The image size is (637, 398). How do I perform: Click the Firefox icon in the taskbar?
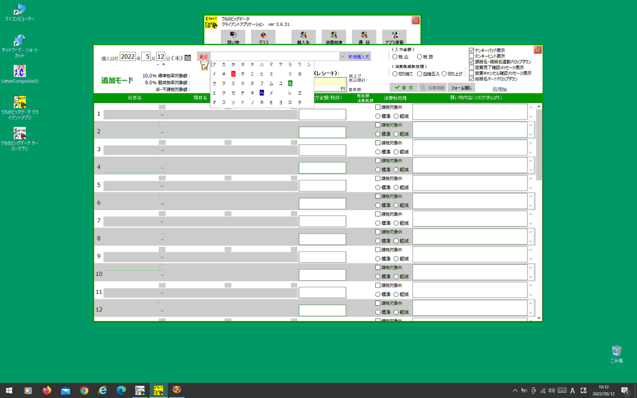47,391
